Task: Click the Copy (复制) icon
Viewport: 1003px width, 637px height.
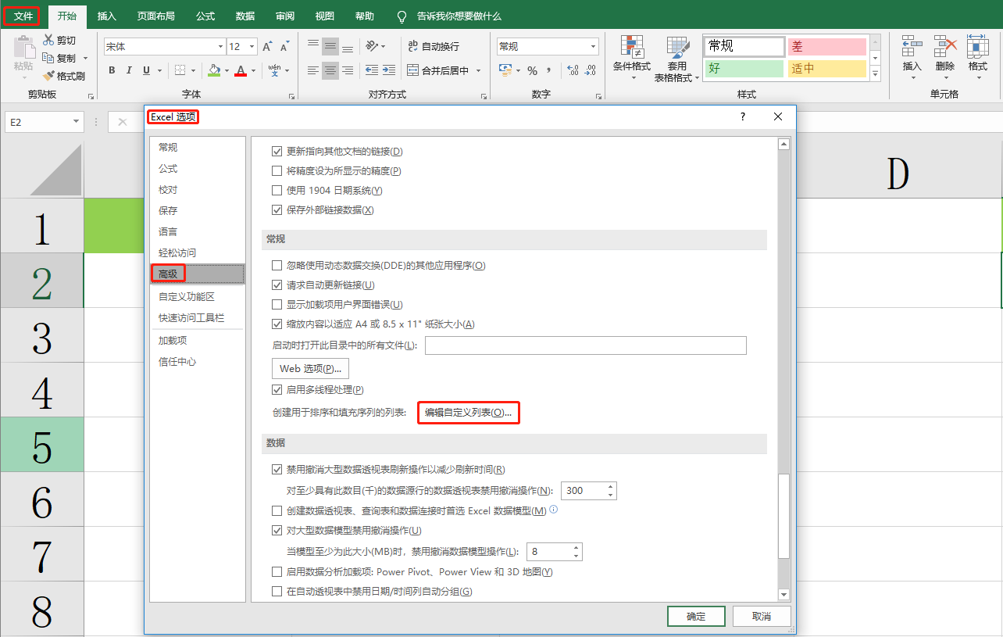Action: [x=48, y=58]
